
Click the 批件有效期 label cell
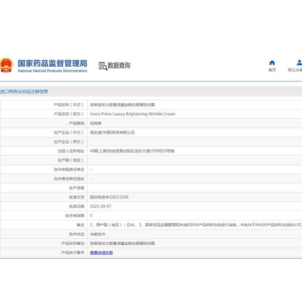pyautogui.click(x=44, y=216)
